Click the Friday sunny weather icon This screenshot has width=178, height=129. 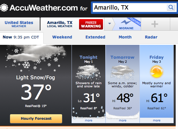(157, 72)
